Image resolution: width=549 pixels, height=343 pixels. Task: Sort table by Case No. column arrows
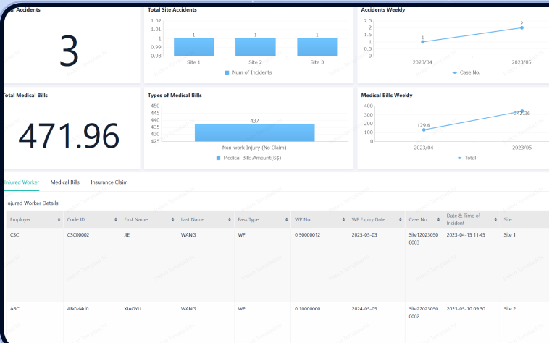tap(438, 219)
